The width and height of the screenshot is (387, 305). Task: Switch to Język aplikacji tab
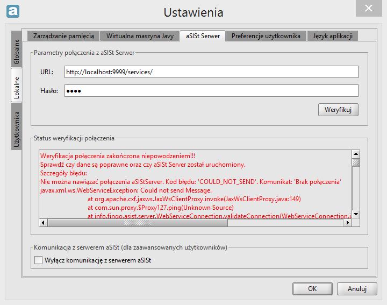333,36
